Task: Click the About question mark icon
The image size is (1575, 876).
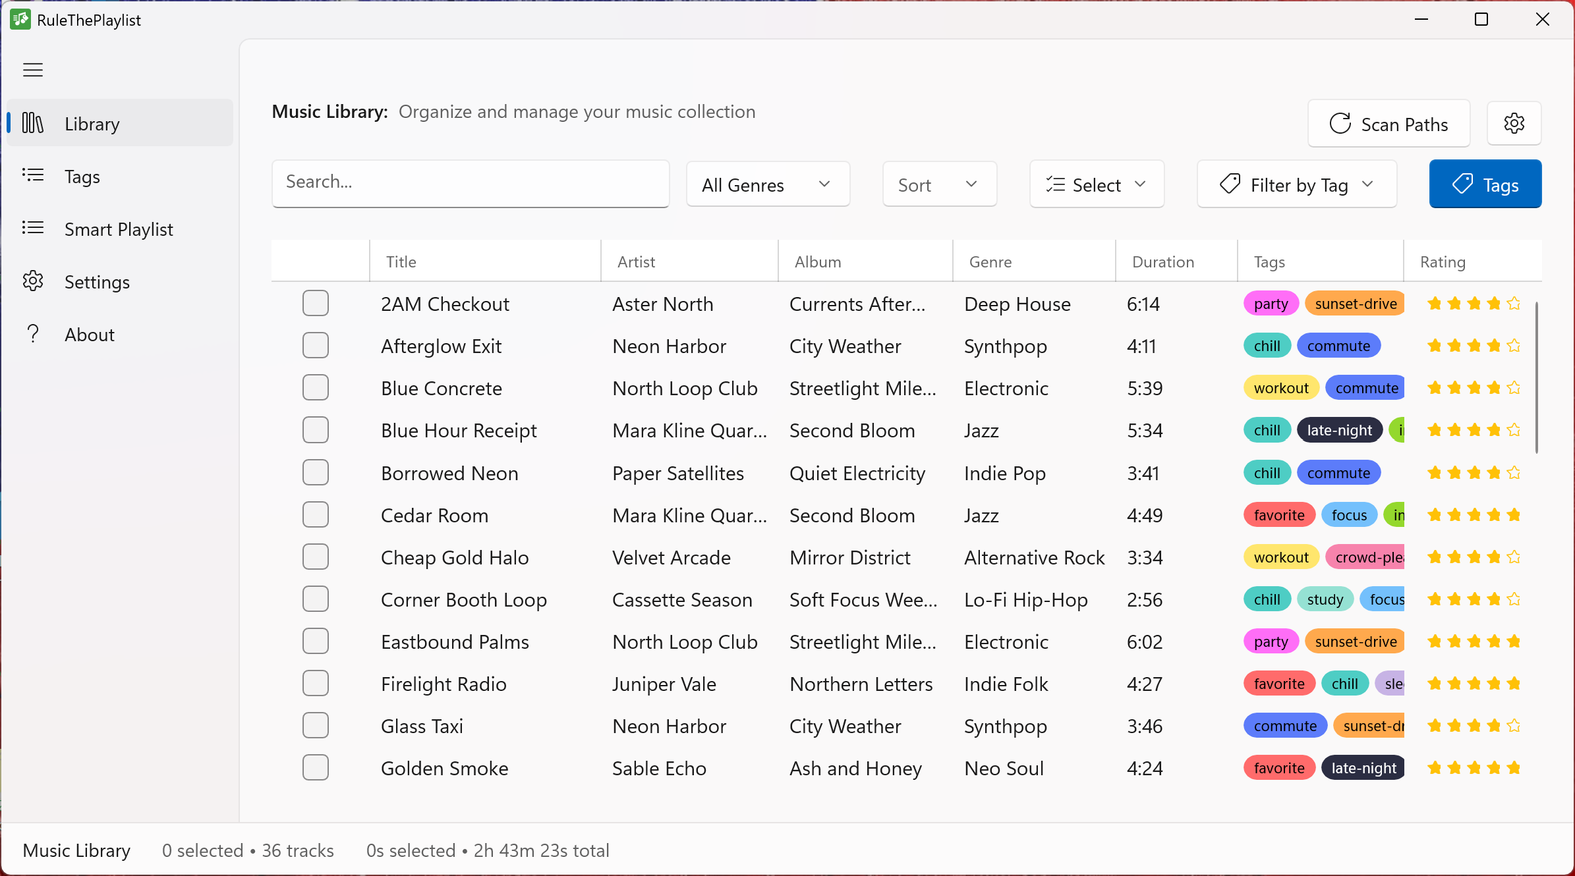Action: pos(33,334)
